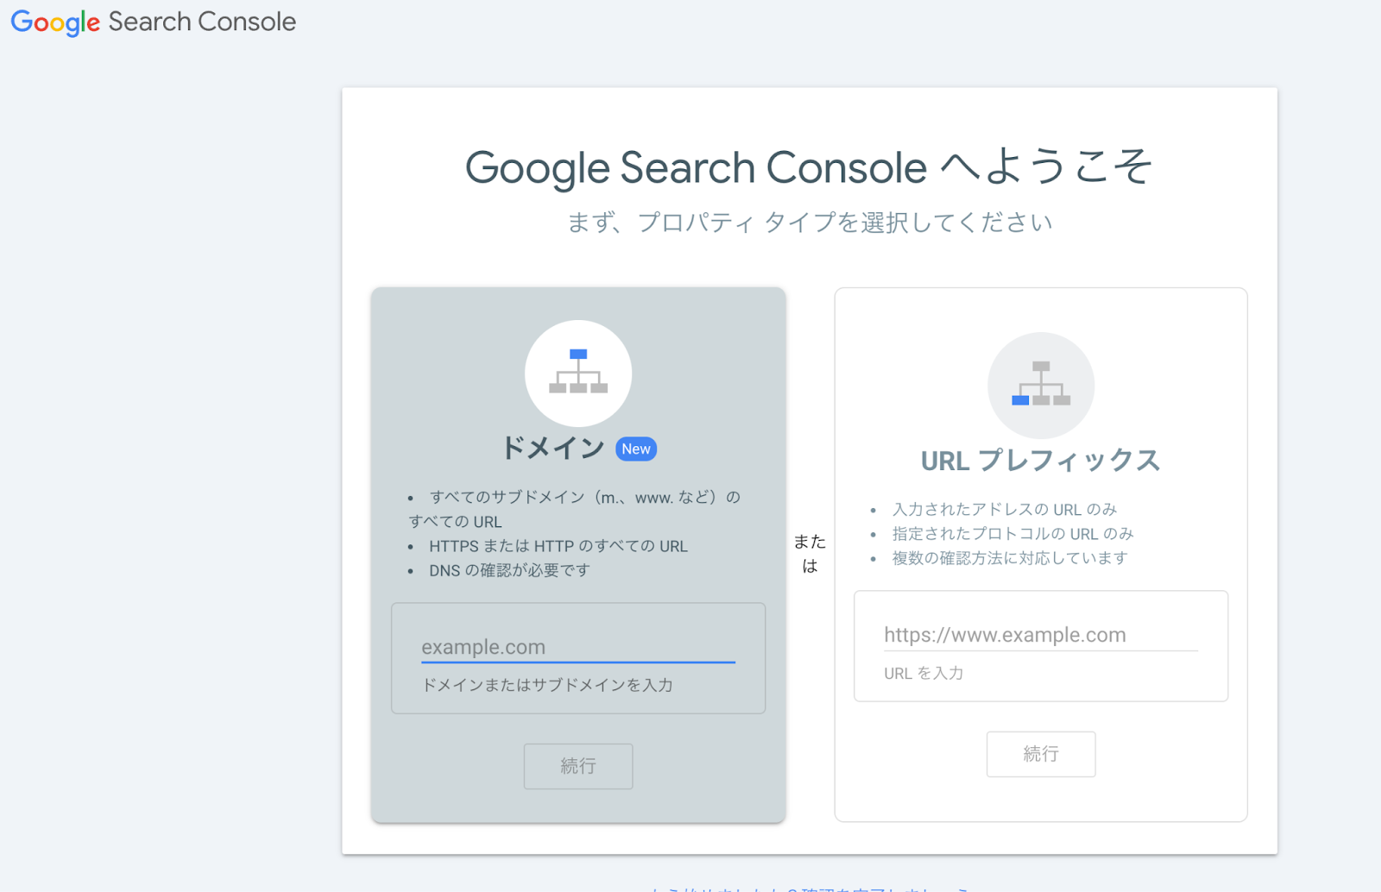The height and width of the screenshot is (892, 1381).
Task: Click 続行 button under the domain field
Action: tap(578, 766)
